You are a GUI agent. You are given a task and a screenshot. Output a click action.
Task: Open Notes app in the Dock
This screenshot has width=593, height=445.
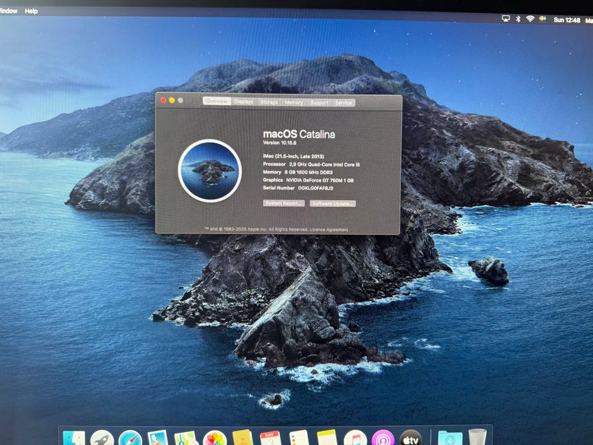pyautogui.click(x=327, y=438)
